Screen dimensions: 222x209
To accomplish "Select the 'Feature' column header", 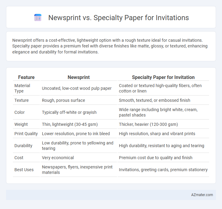I will 26,77.
